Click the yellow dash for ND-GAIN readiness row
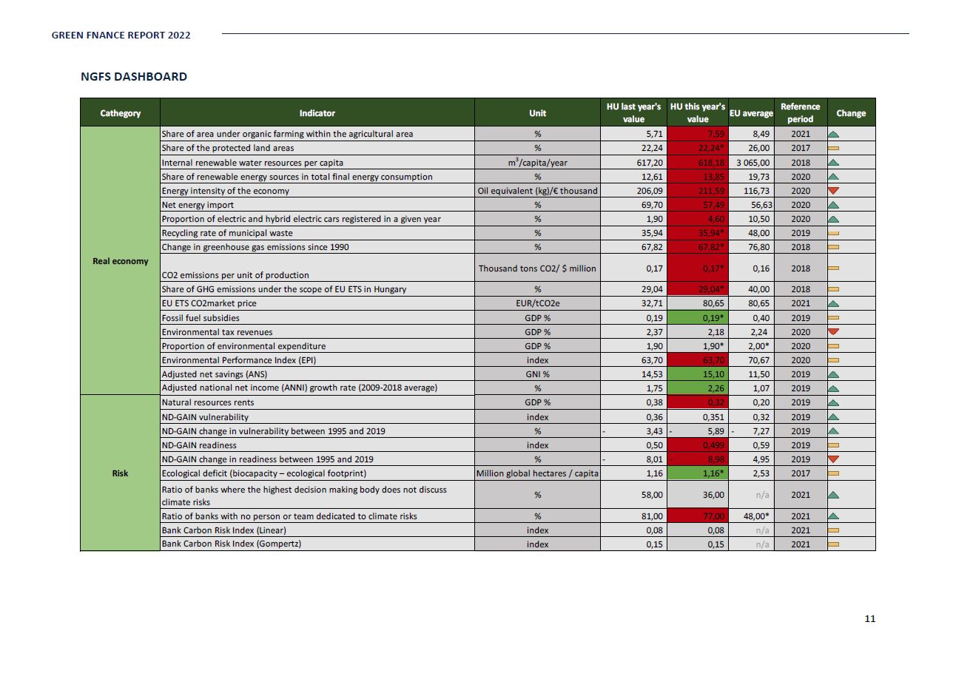The image size is (956, 676). [x=833, y=445]
